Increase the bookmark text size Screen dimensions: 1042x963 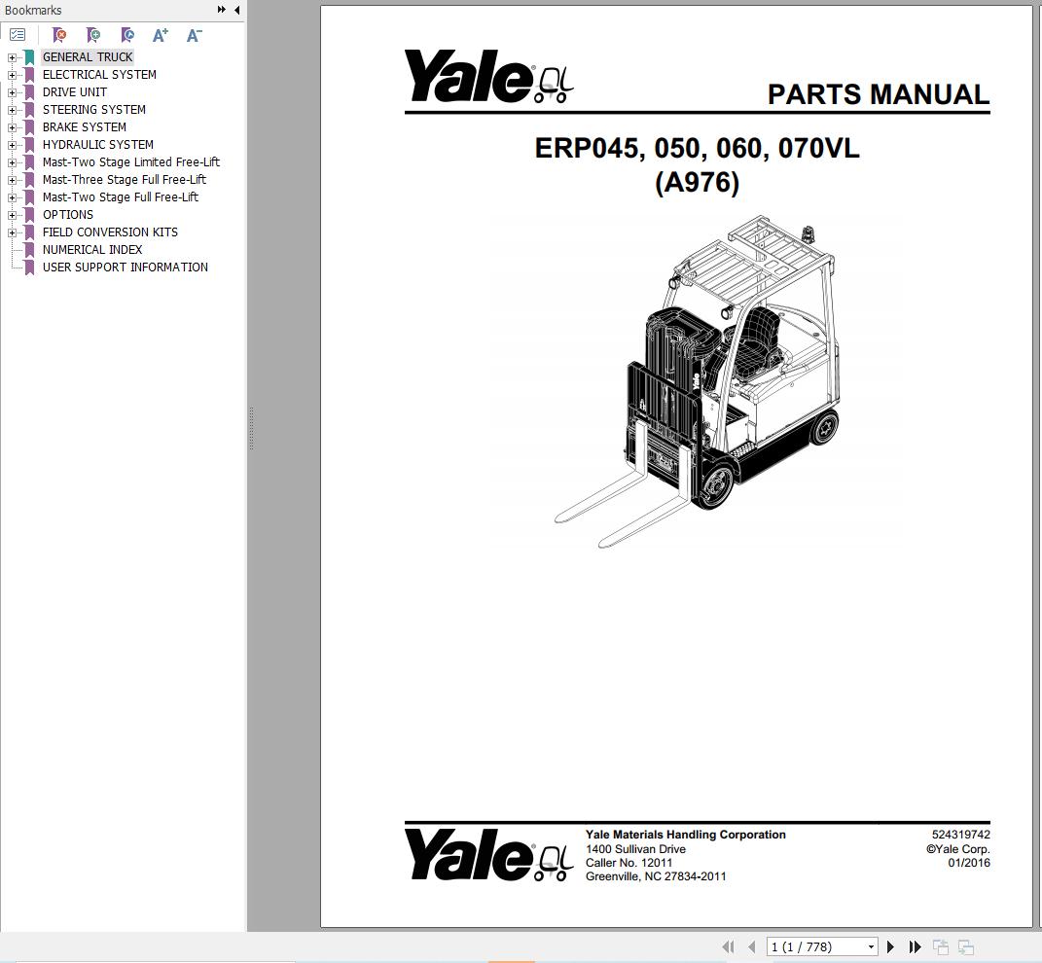point(160,34)
